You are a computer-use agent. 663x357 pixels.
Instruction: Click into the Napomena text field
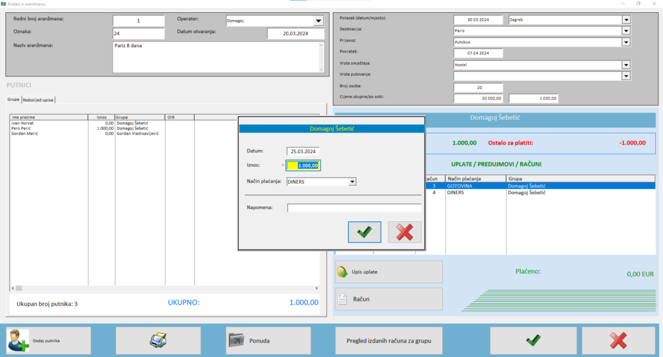pyautogui.click(x=354, y=208)
